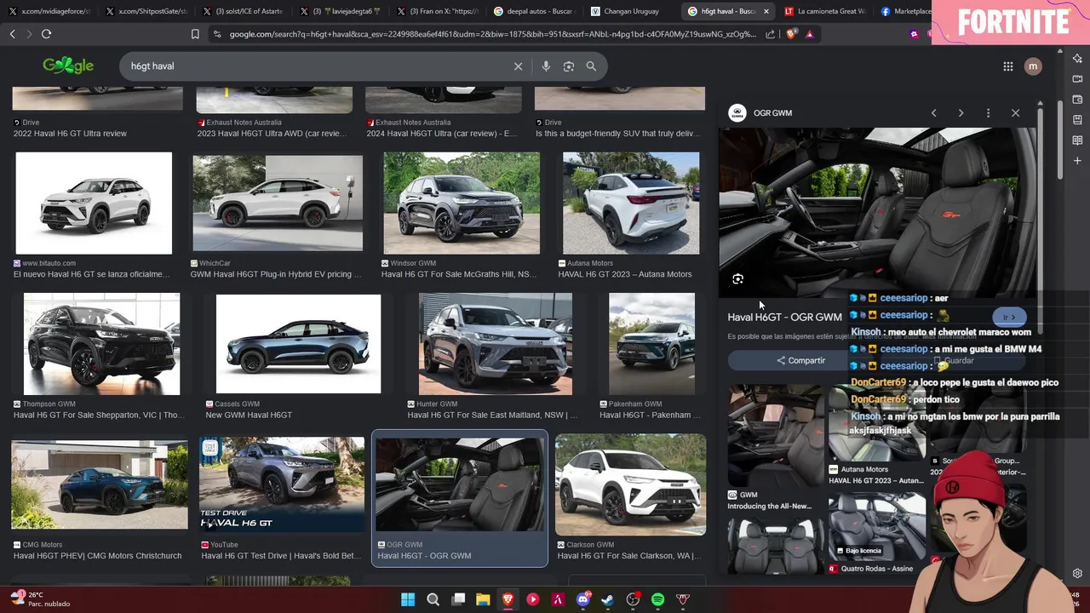Open Windsor GWM Haval H6 GT image
The image size is (1090, 613).
462,203
